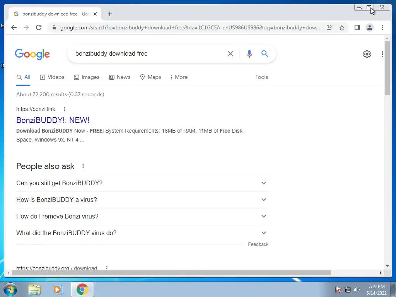Open BonziBUDDY!: NEW! result link
Viewport: 396px width, 297px height.
(x=53, y=120)
